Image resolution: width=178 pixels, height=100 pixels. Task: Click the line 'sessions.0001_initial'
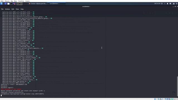pos(16,83)
